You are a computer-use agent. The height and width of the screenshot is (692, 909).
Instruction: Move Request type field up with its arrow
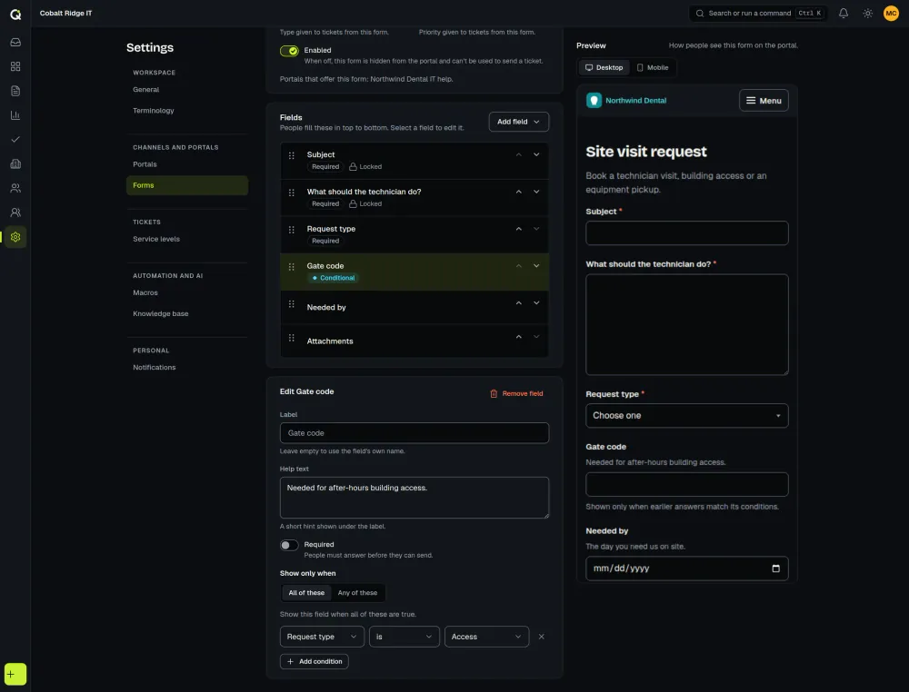point(519,229)
